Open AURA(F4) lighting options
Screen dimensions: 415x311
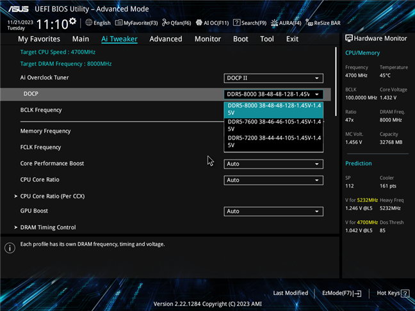pyautogui.click(x=286, y=23)
